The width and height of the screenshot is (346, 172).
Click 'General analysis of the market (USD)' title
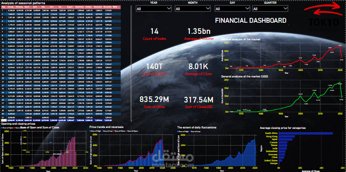point(244,76)
